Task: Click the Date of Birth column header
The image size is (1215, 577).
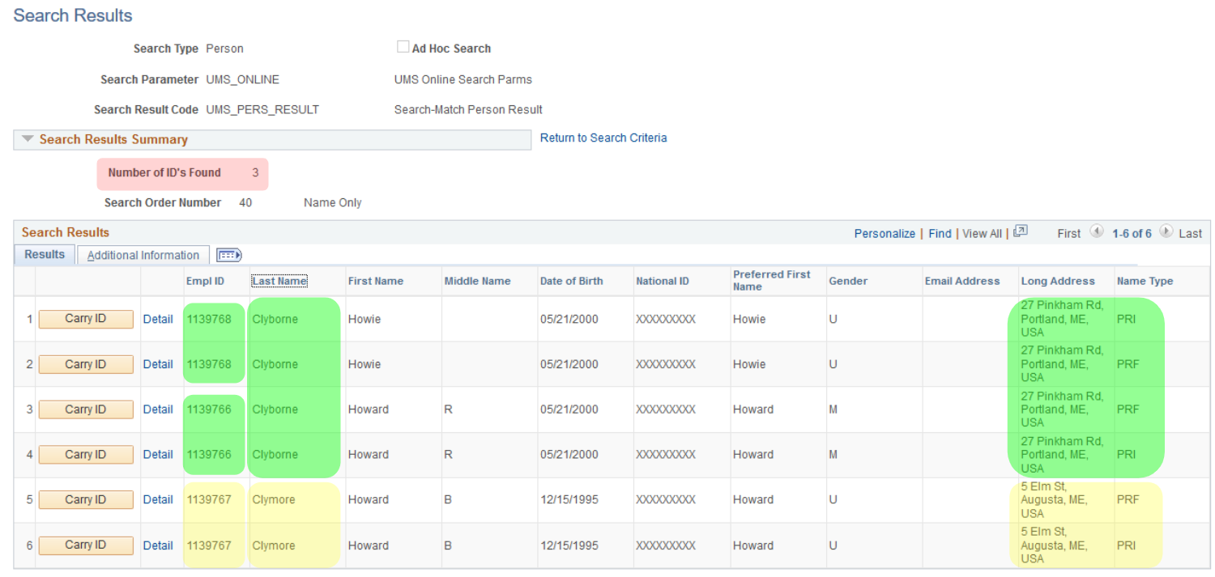Action: [x=572, y=281]
